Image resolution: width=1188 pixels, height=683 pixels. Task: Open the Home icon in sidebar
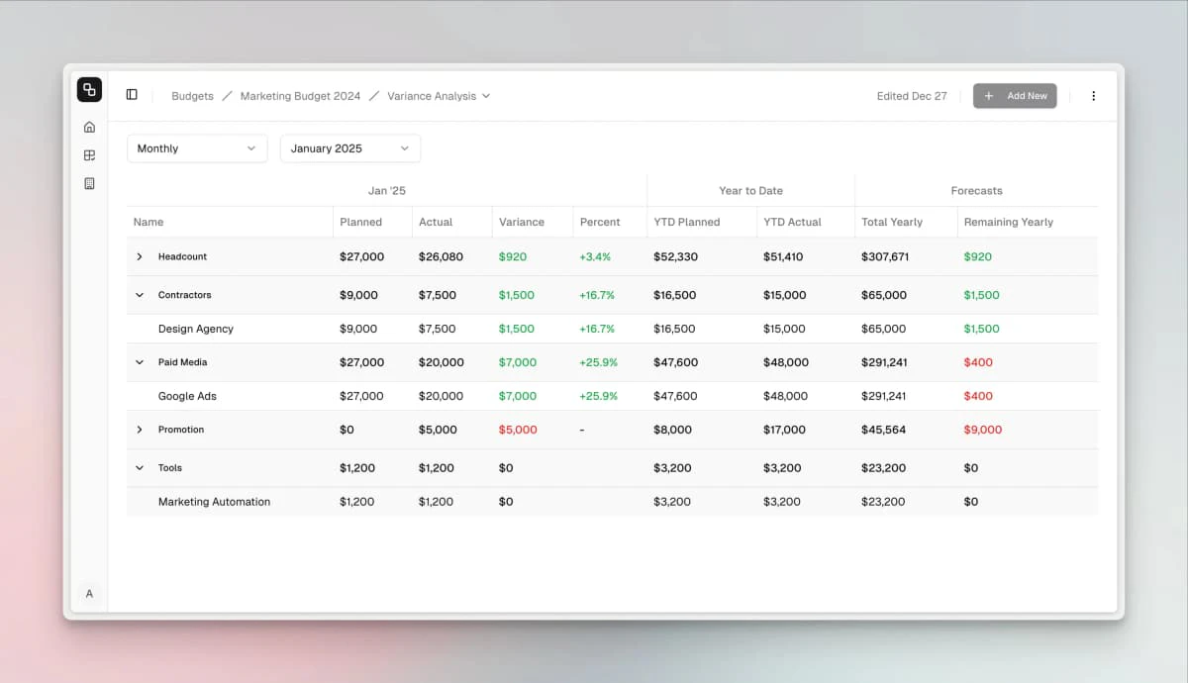pos(89,127)
